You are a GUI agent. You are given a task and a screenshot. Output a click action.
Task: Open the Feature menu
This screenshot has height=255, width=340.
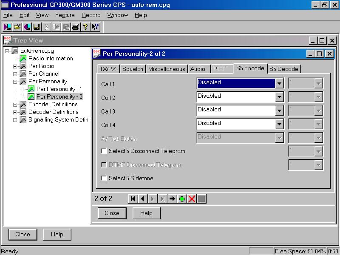pos(65,15)
